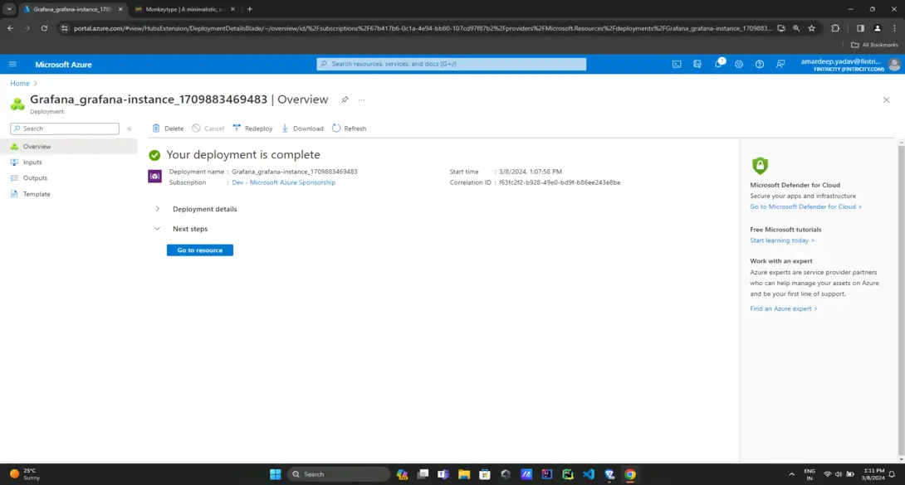Open the Help question mark icon
This screenshot has width=905, height=485.
click(x=760, y=64)
